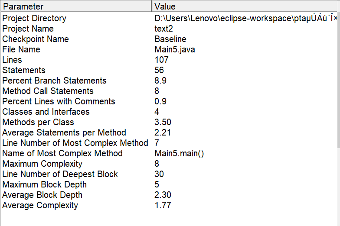Select Average Statements per Method parameter
This screenshot has height=226, width=340.
tap(64, 132)
